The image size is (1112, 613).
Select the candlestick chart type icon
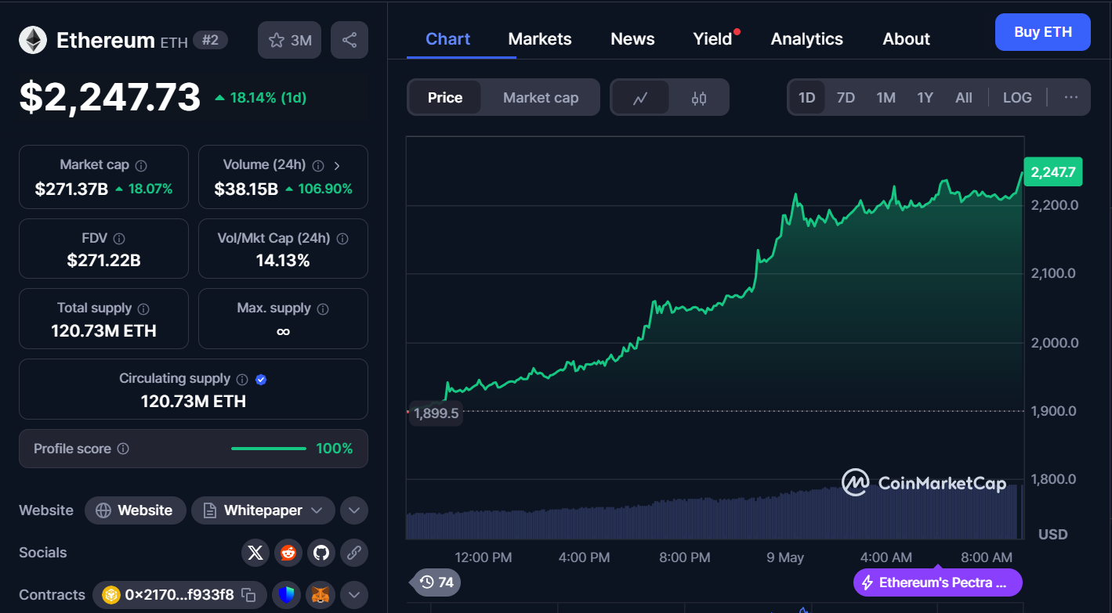(x=699, y=98)
